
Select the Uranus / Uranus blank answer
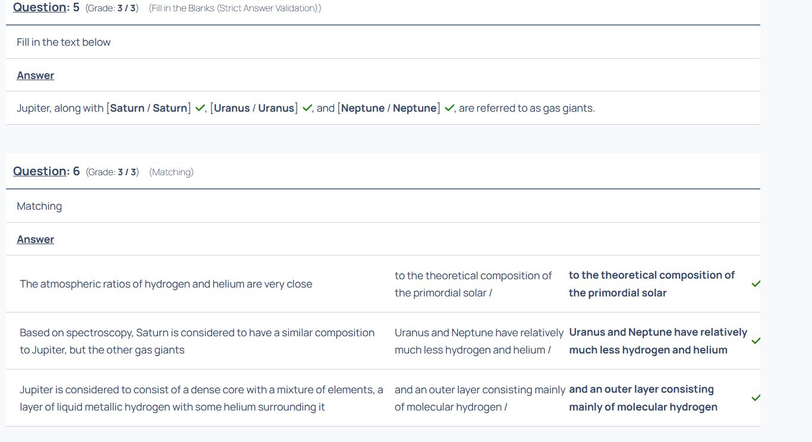254,108
